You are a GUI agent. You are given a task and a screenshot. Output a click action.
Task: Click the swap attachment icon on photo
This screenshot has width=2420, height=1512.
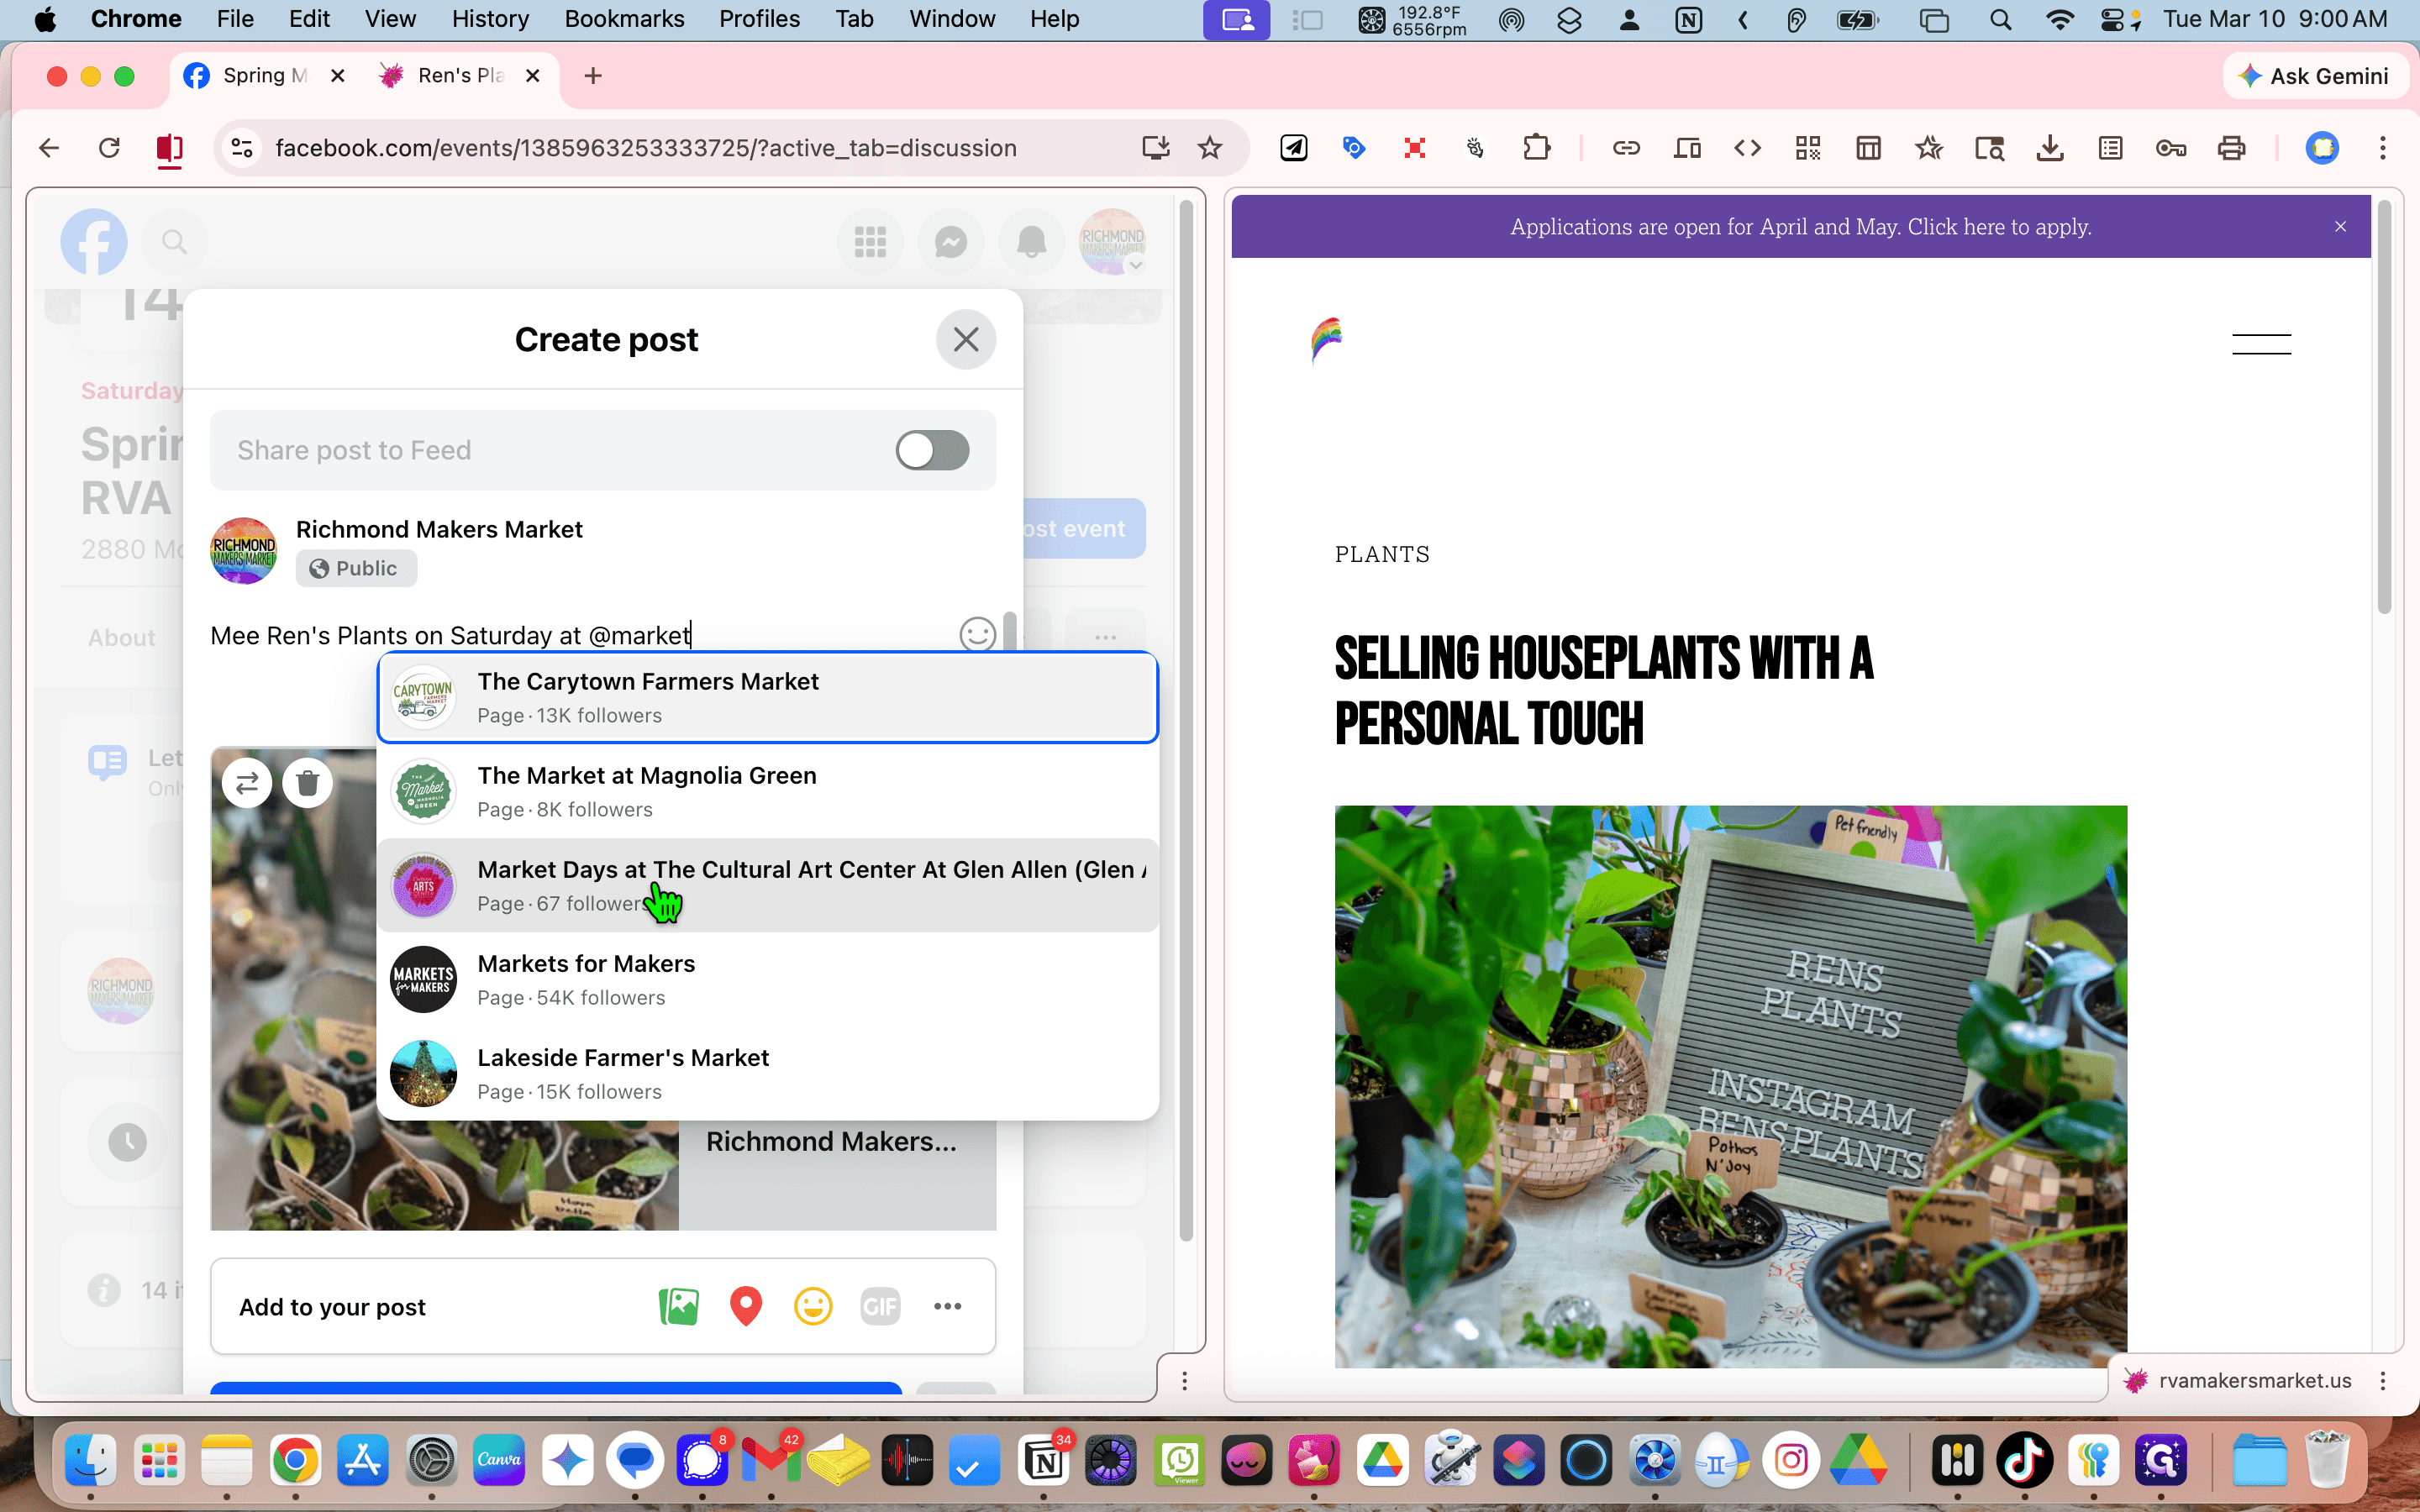(x=247, y=783)
